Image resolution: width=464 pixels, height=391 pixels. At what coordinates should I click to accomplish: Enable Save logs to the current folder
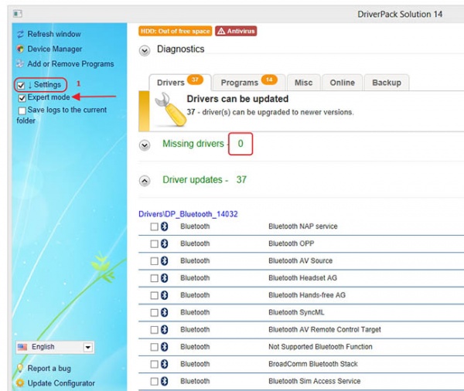(22, 110)
